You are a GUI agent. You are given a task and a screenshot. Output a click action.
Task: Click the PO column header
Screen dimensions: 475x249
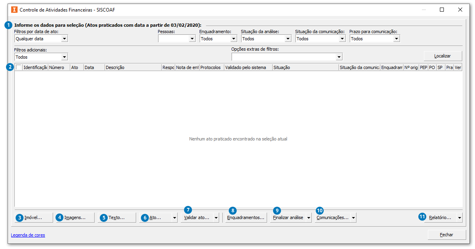pyautogui.click(x=432, y=67)
